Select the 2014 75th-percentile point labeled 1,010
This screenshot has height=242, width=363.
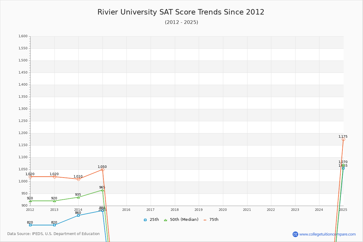(x=78, y=179)
